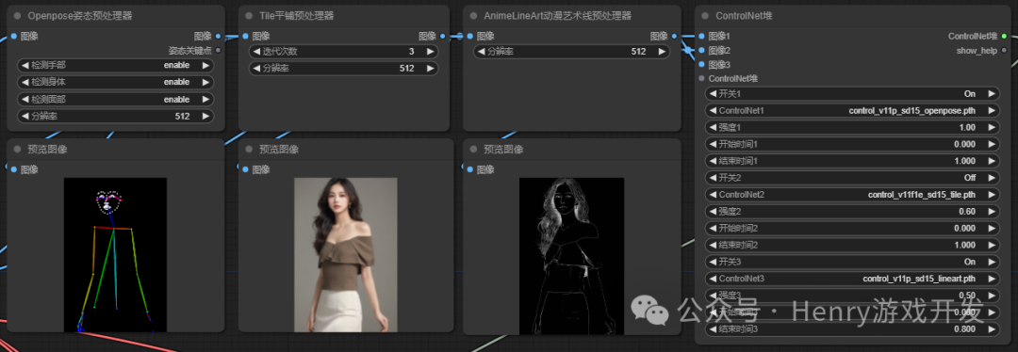Switch 开关2 using its right arrow
1018x352 pixels.
[x=991, y=178]
